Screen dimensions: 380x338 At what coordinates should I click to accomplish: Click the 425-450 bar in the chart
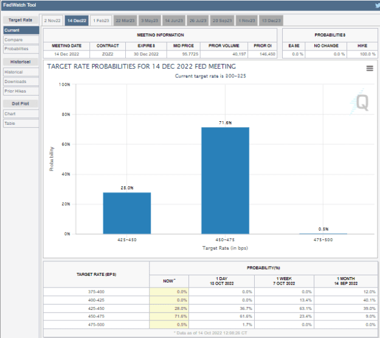click(x=127, y=213)
